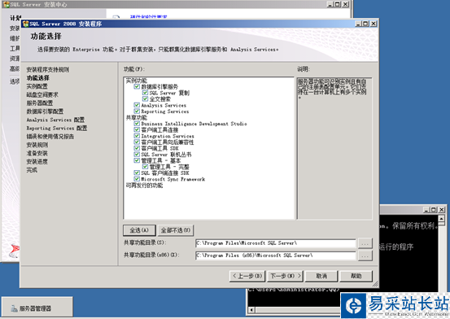Click the 共享功能 tree heading

point(137,117)
